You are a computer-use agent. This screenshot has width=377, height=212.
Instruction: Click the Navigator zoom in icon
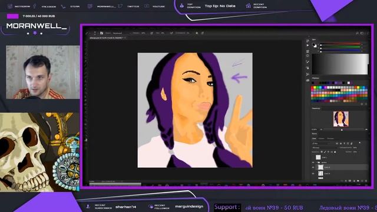coord(366,130)
